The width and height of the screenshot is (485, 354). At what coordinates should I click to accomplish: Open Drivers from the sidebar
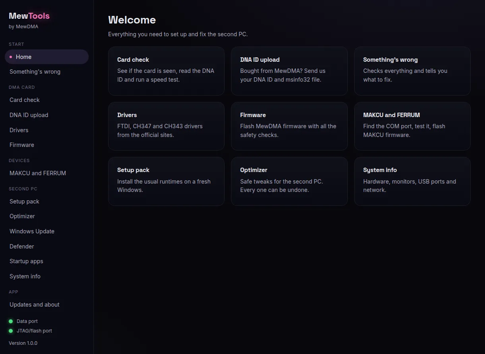point(47,130)
